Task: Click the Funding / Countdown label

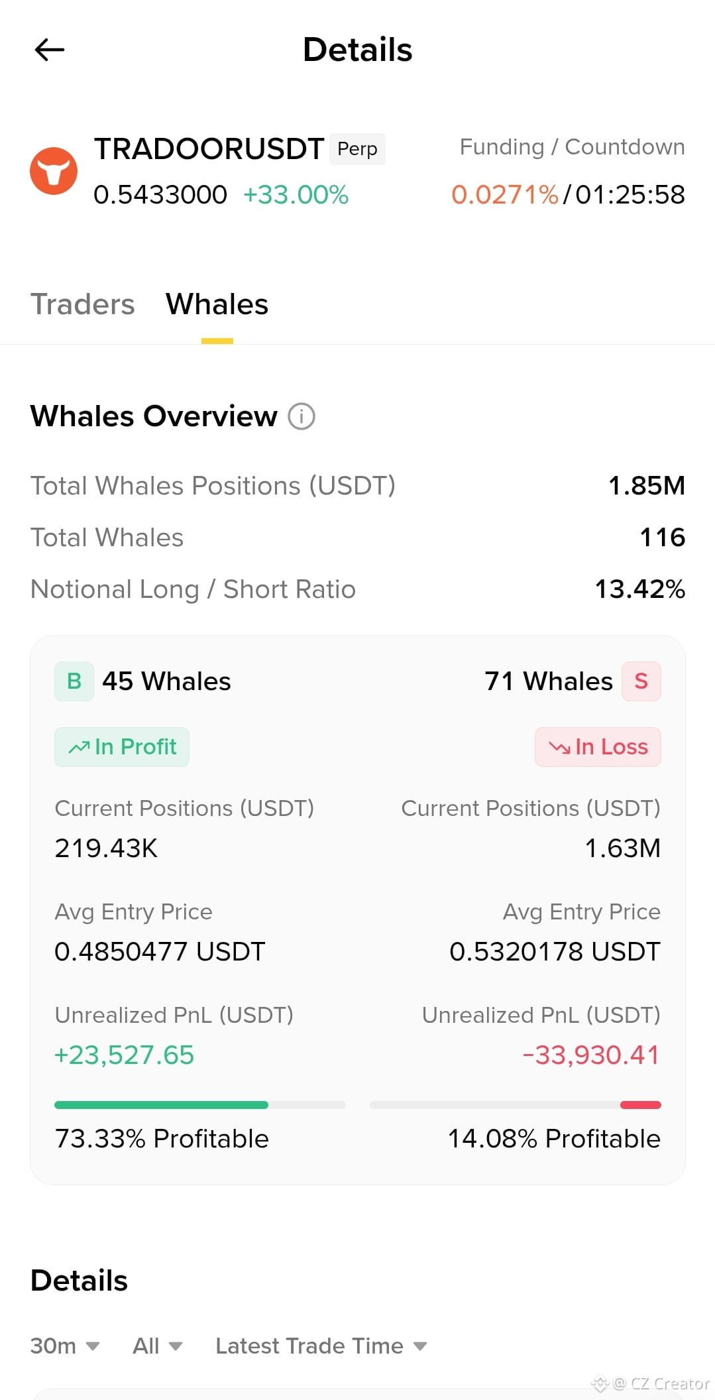Action: [573, 146]
